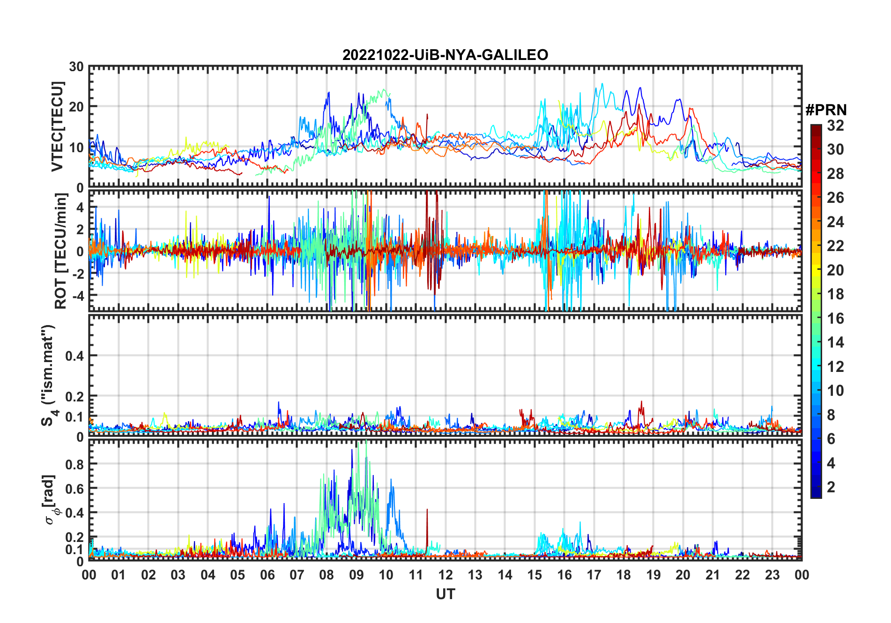Click the colorbar tick label 8
This screenshot has height=623, width=891.
click(831, 415)
